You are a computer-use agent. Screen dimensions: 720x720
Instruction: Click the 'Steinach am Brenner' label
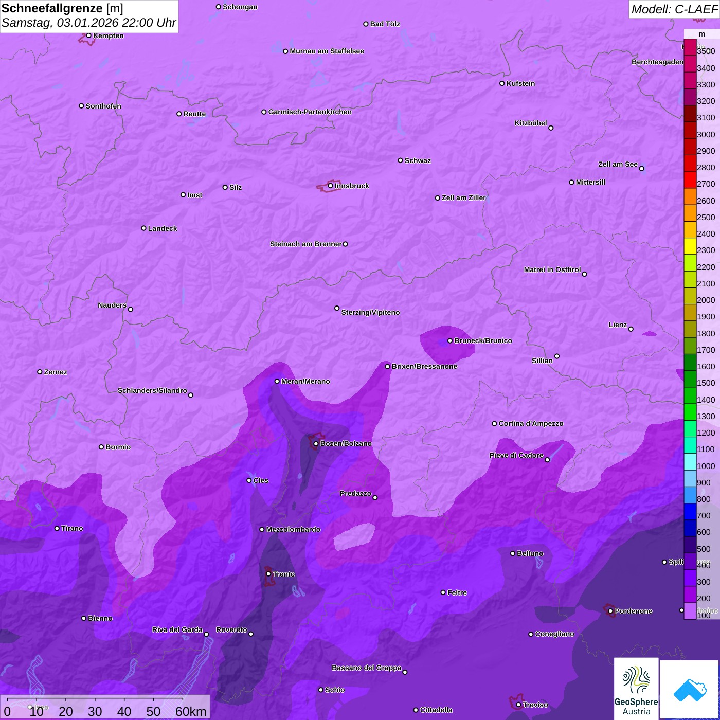[305, 244]
